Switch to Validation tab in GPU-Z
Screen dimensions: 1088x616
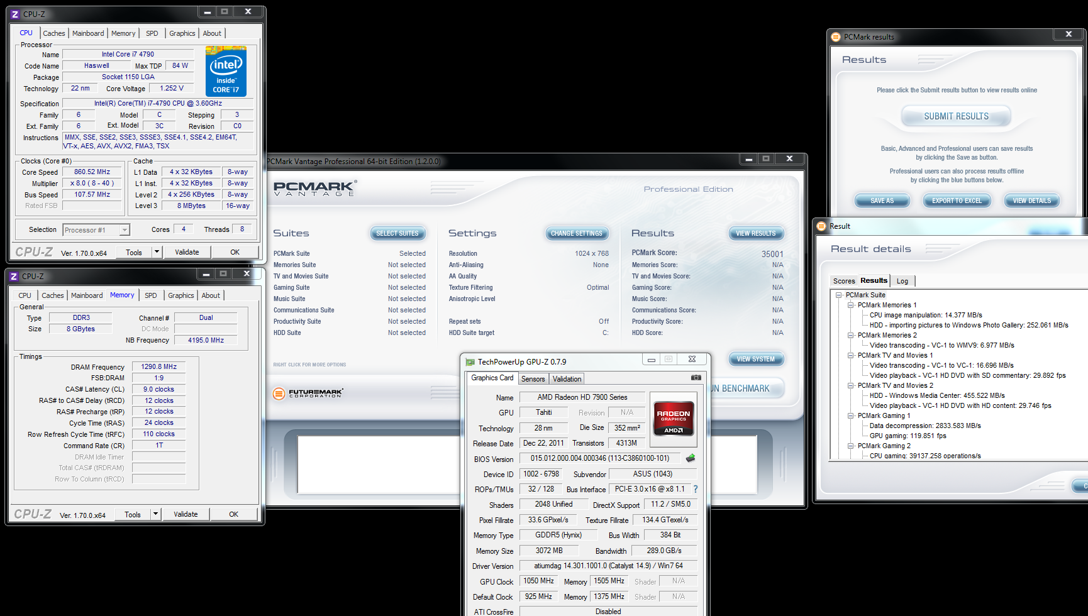point(567,379)
